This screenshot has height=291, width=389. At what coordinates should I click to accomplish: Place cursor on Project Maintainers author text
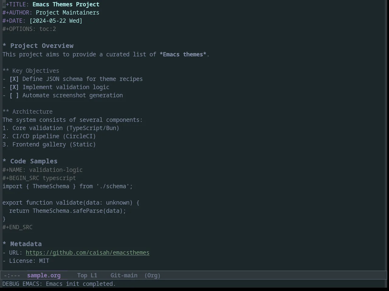pos(67,13)
